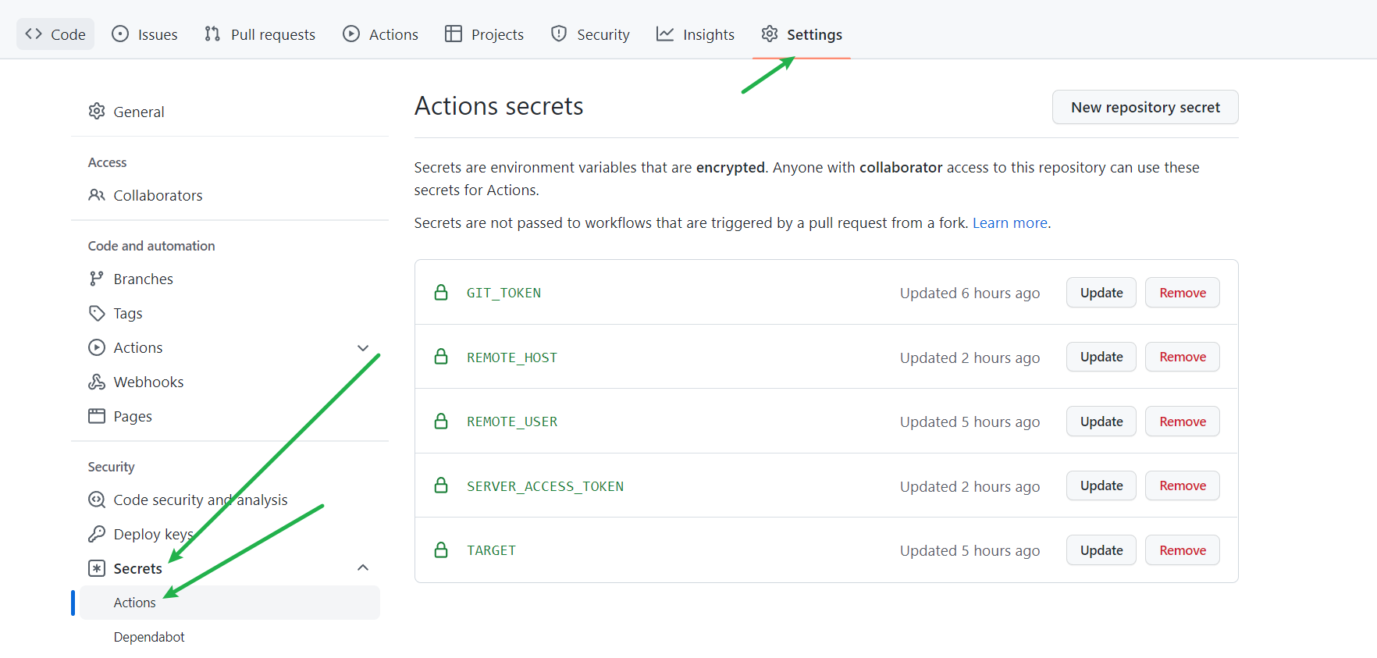1377x658 pixels.
Task: Follow the Learn more link
Action: (1009, 223)
